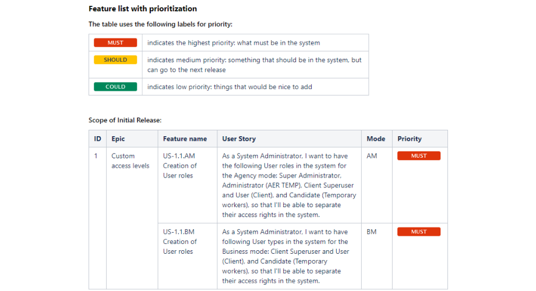Click the Priority column header
The width and height of the screenshot is (536, 291).
[420, 139]
